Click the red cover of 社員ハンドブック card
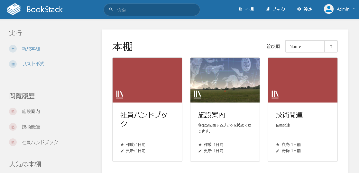The width and height of the screenshot is (359, 173). [x=147, y=80]
